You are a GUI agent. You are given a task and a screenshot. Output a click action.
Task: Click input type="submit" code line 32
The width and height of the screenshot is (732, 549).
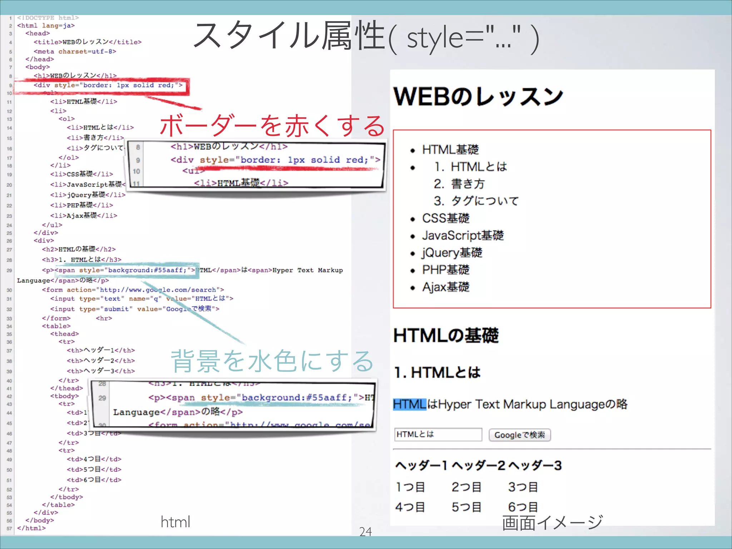coord(135,309)
